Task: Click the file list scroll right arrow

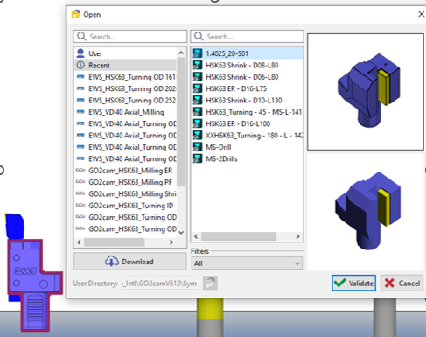Action: [x=297, y=236]
